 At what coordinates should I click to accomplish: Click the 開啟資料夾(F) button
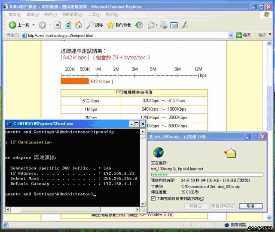pyautogui.click(x=223, y=206)
